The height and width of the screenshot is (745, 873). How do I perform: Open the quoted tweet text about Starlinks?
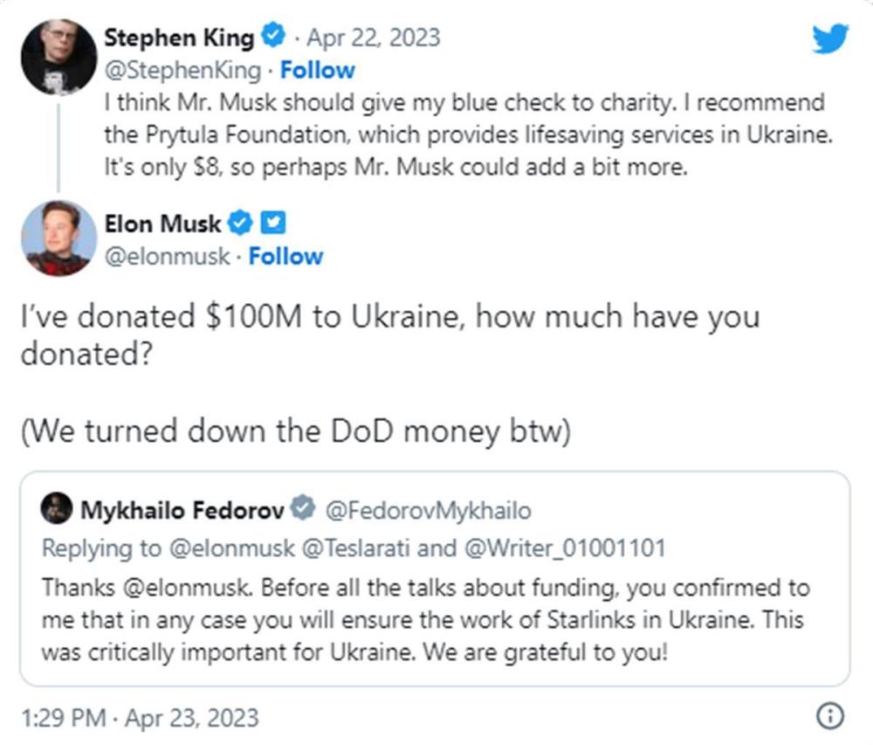pyautogui.click(x=424, y=619)
